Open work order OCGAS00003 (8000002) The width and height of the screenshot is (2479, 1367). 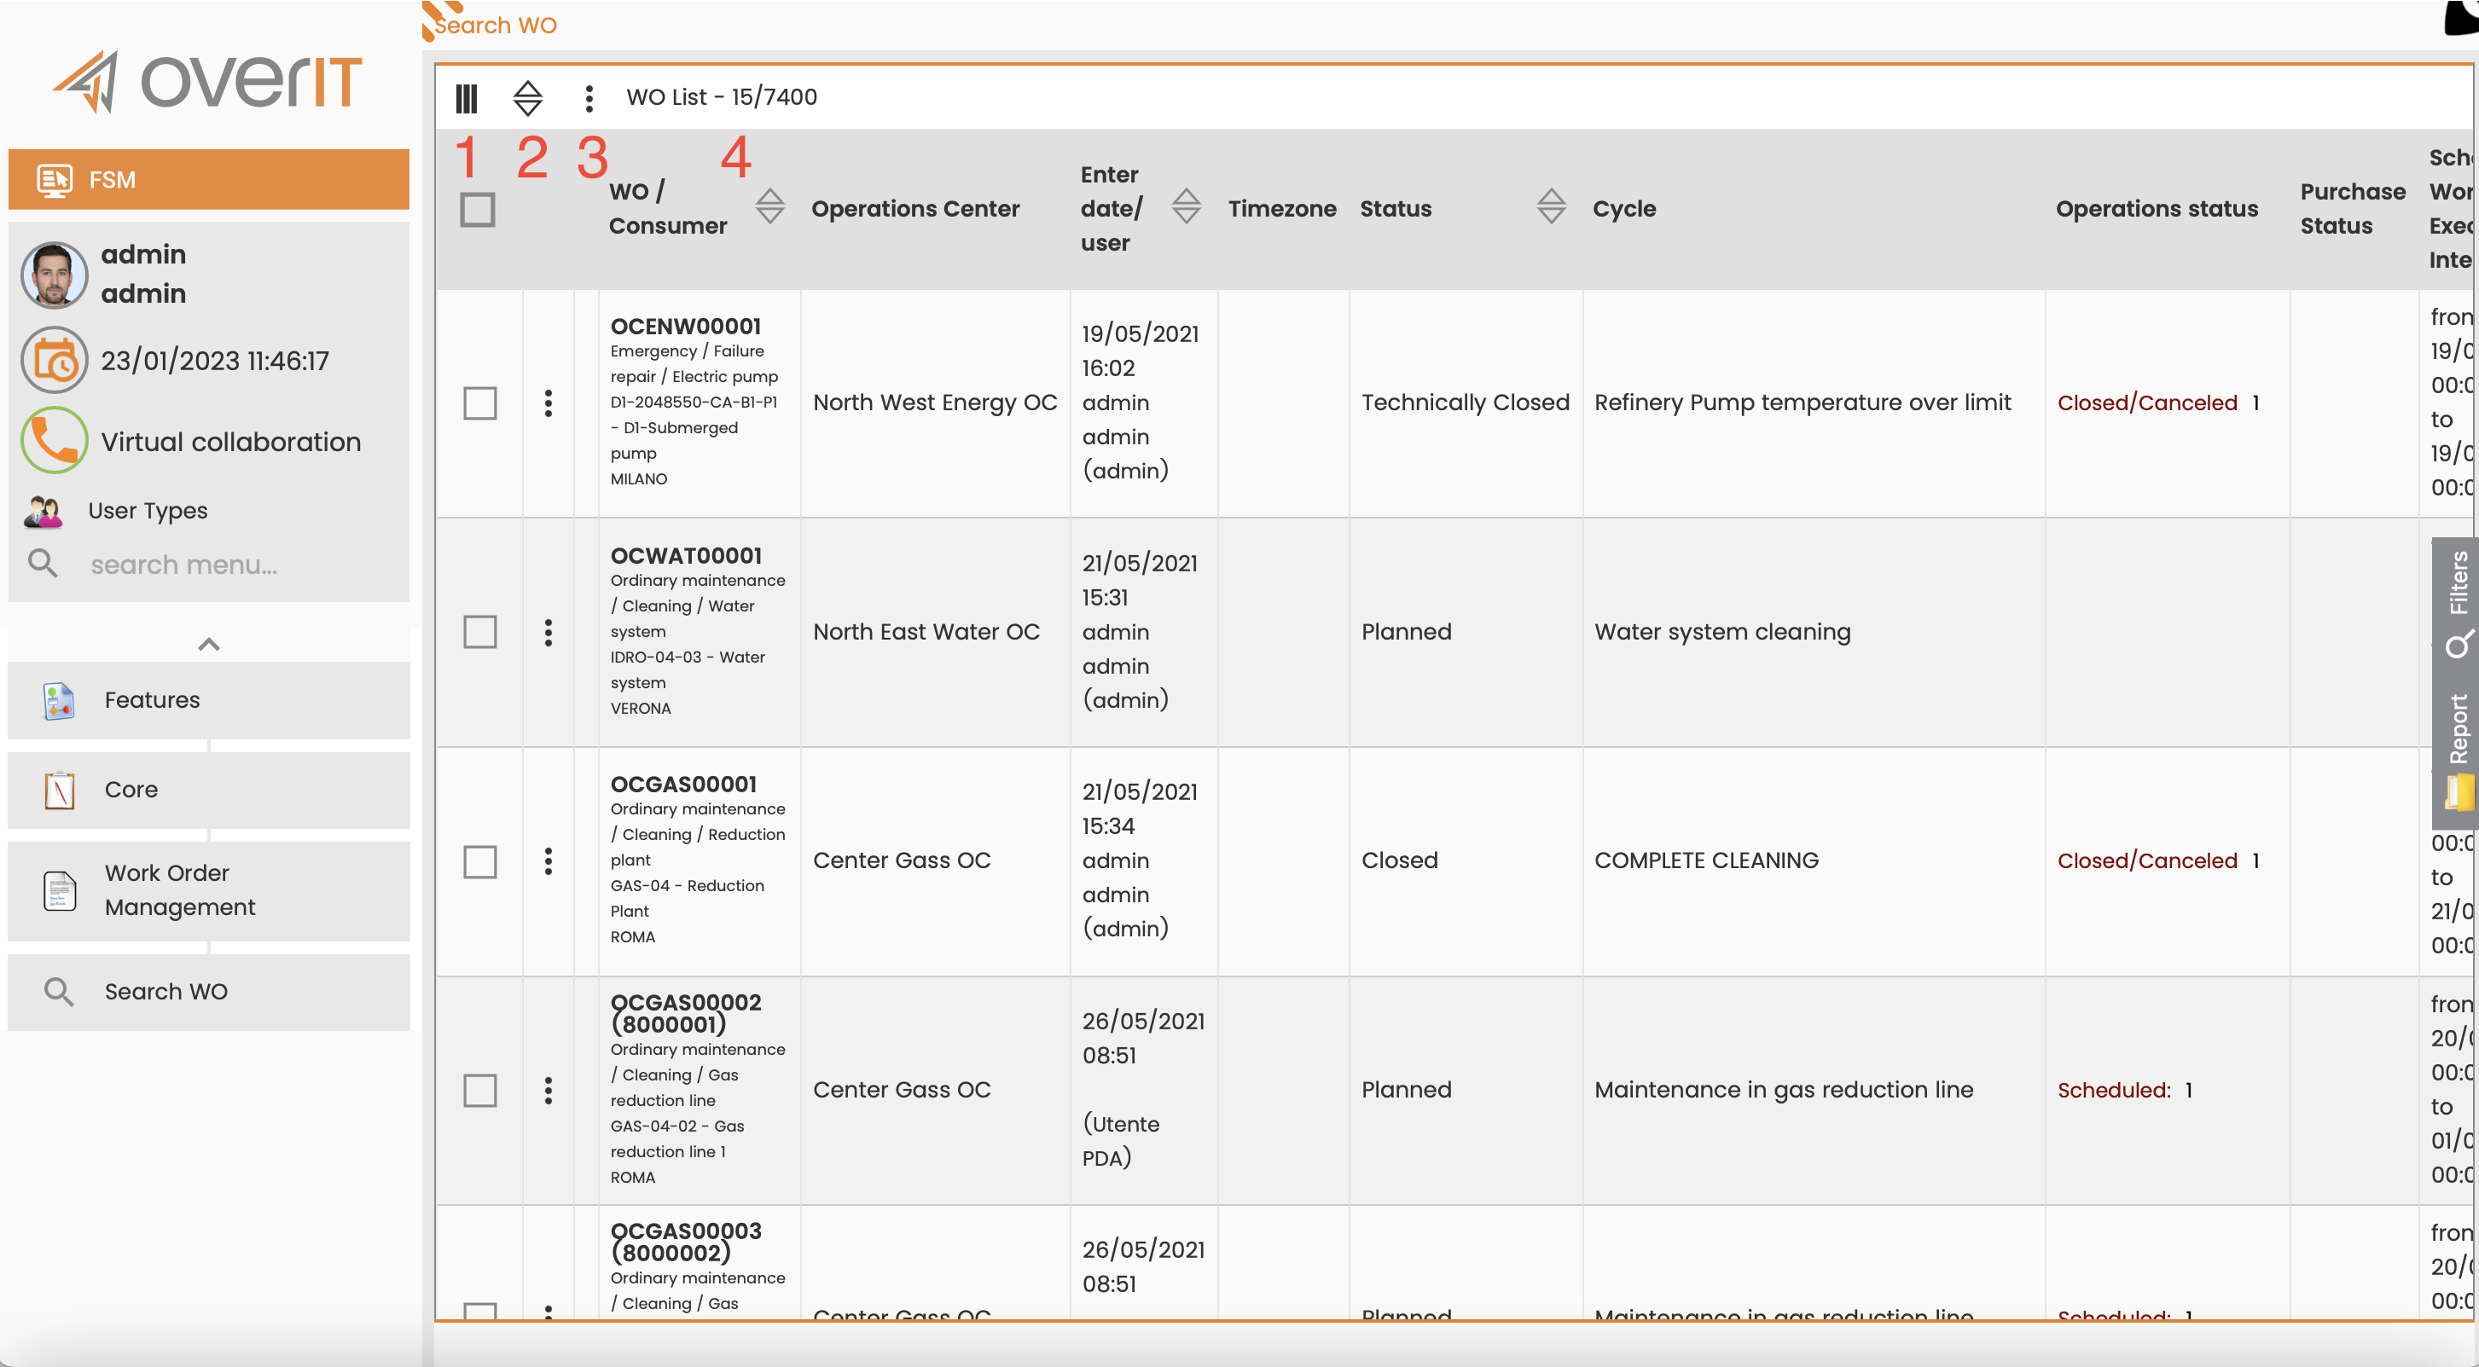tap(686, 1242)
